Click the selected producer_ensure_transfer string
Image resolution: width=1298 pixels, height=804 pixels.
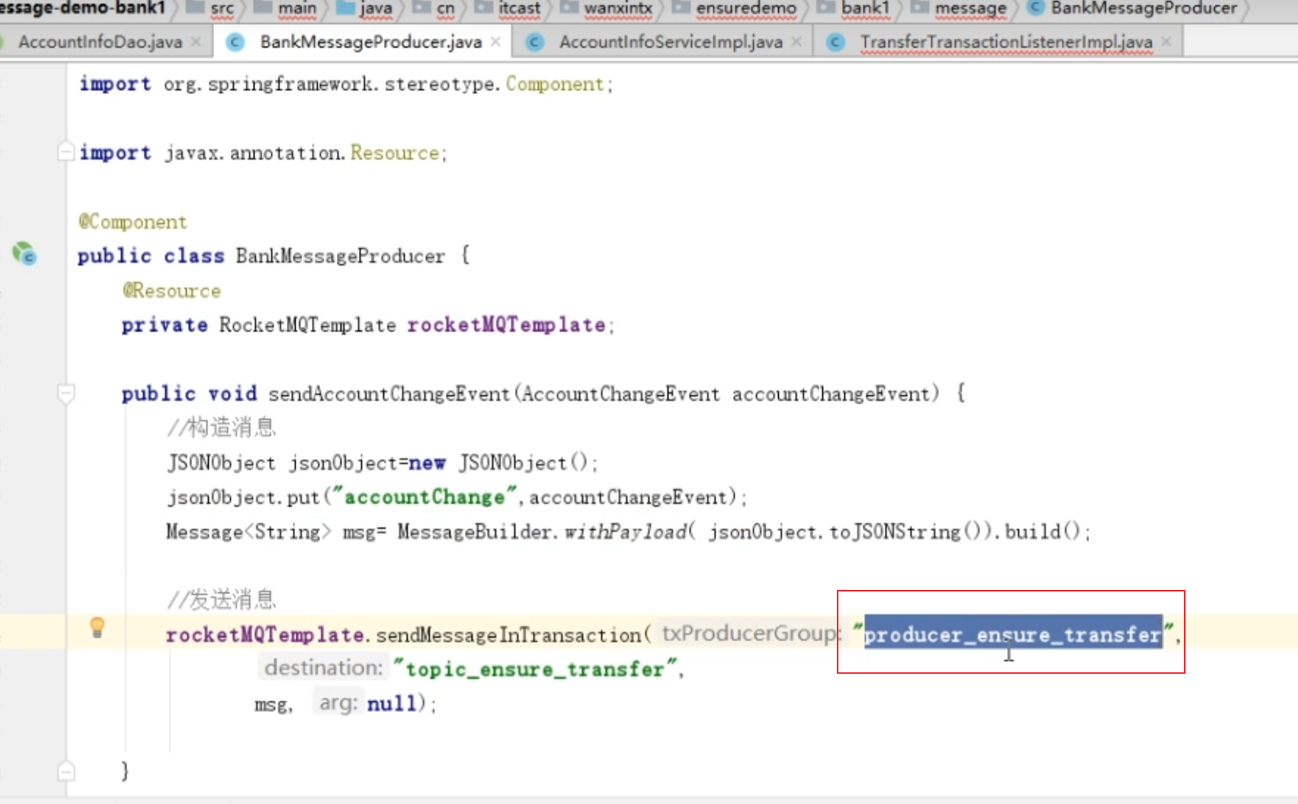point(1013,633)
